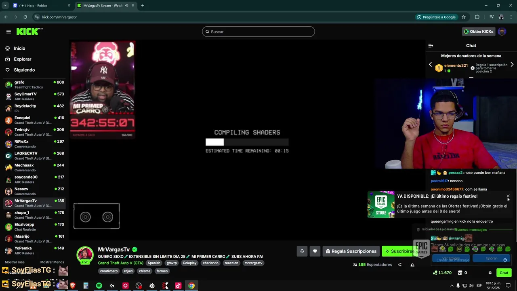
Task: Open the KICKs balance 11.670
Action: tap(442, 273)
